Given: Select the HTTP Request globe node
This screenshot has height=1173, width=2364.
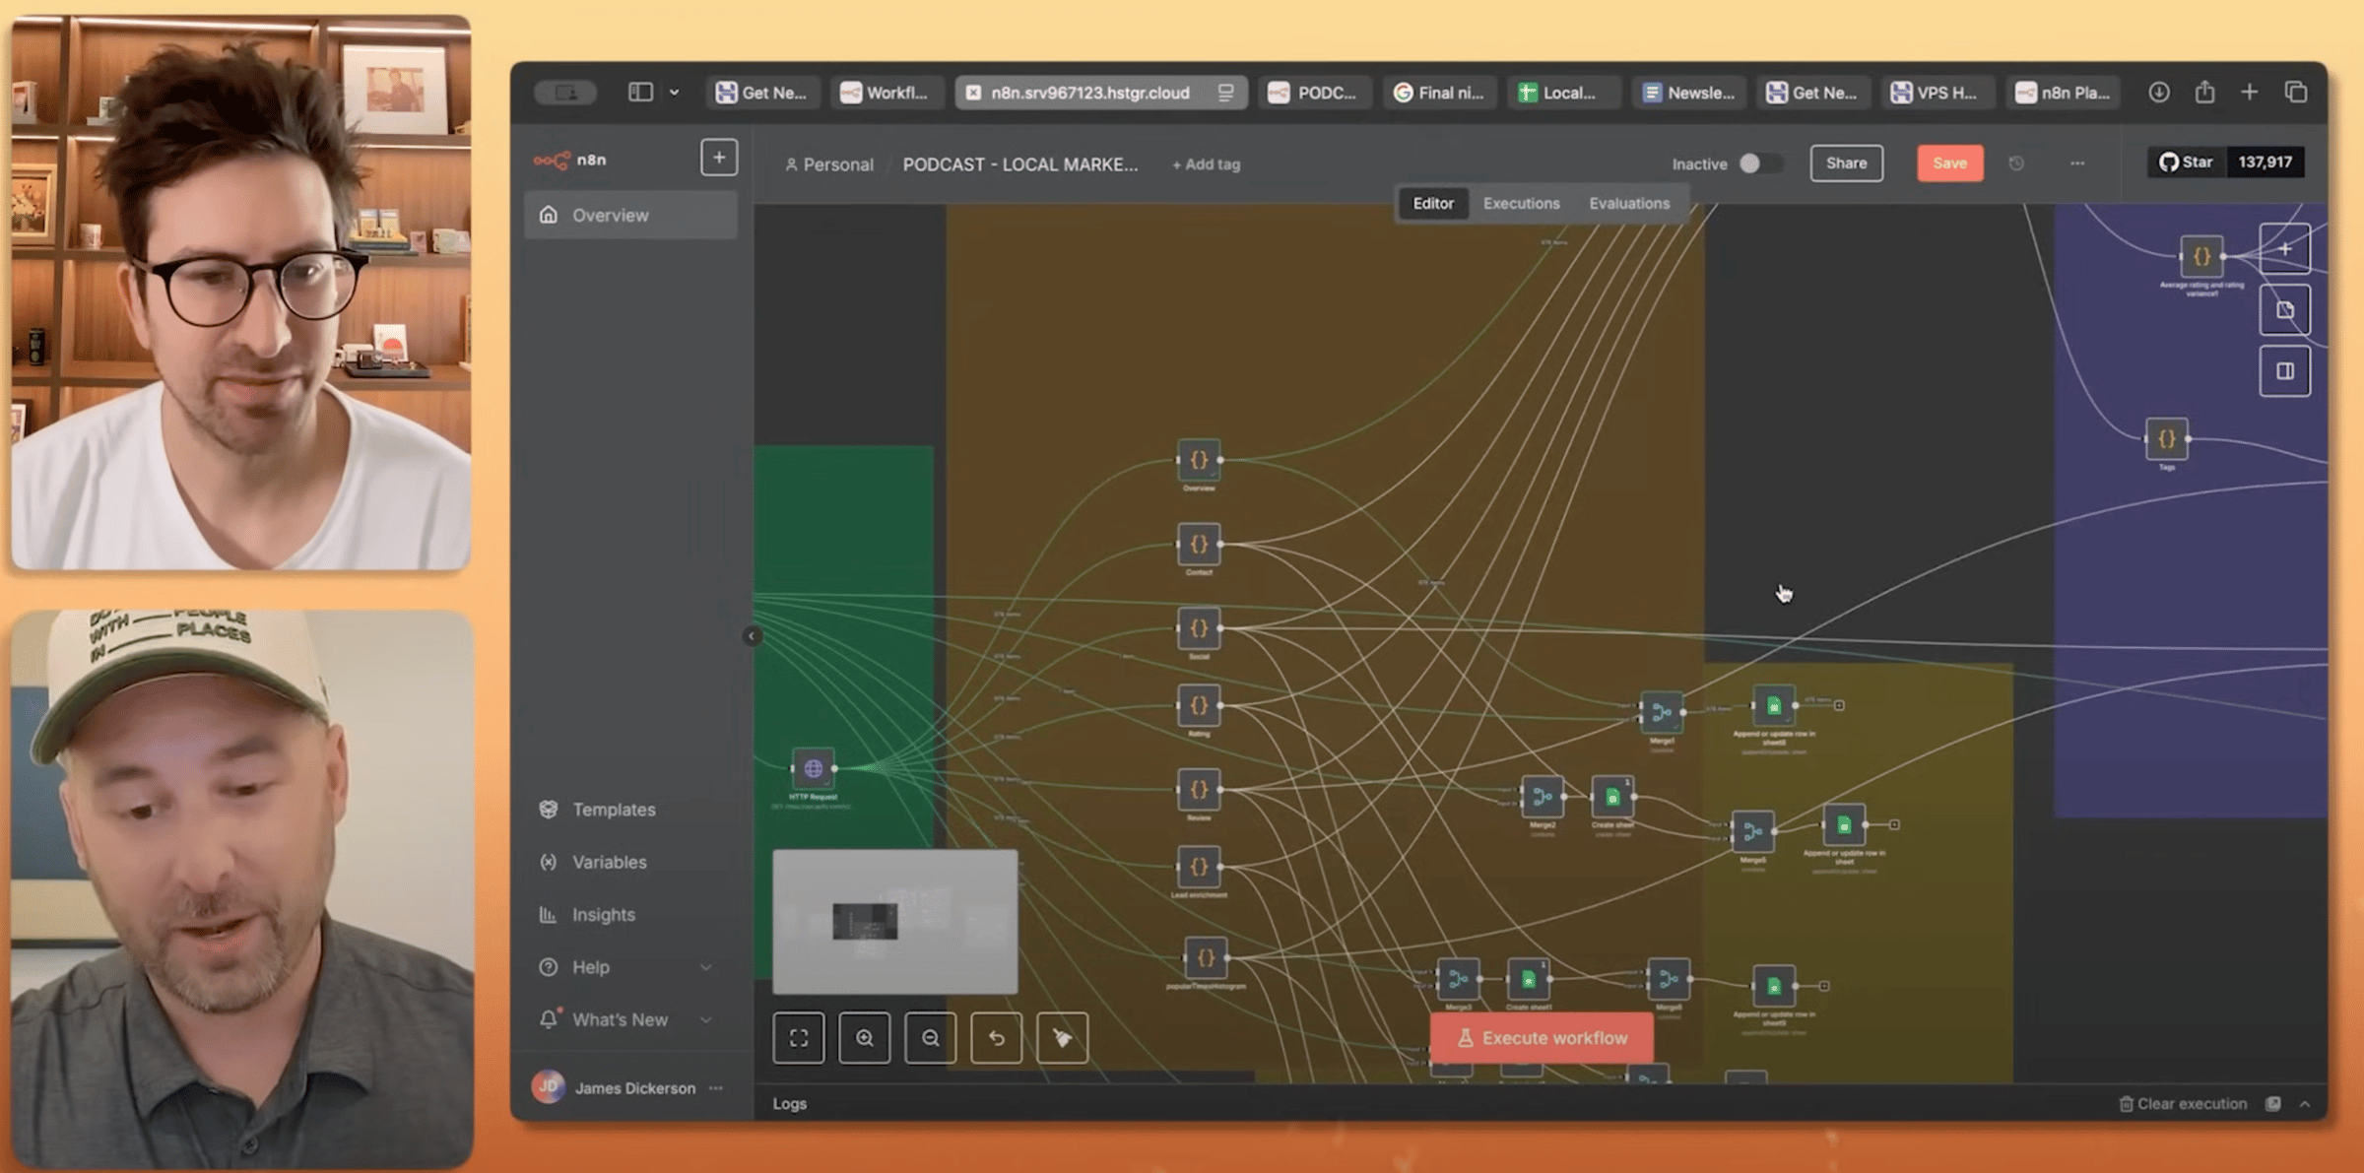Looking at the screenshot, I should point(813,768).
